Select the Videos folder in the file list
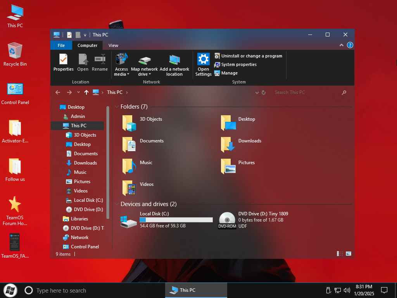397x298 pixels. point(138,189)
